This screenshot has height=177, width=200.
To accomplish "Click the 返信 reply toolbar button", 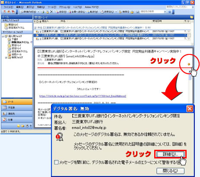I will click(x=61, y=12).
